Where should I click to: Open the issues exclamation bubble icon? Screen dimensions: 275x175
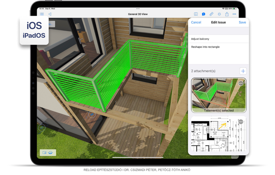[203, 14]
